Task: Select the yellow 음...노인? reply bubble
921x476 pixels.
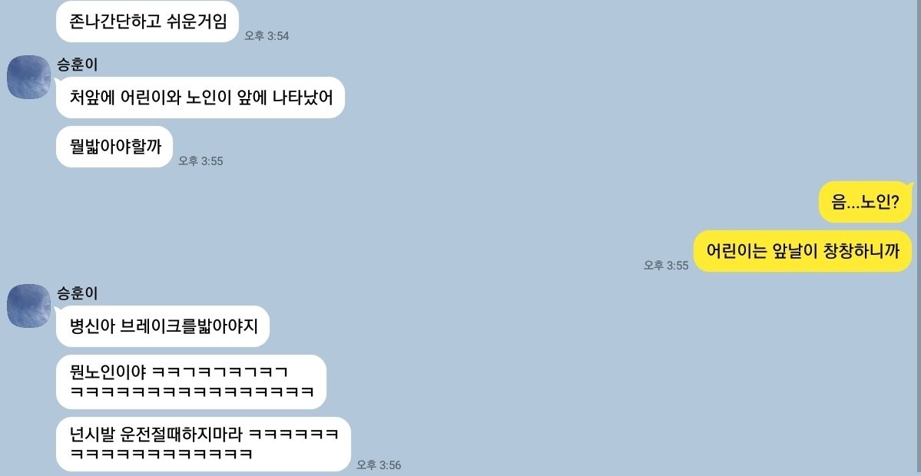Action: coord(866,203)
